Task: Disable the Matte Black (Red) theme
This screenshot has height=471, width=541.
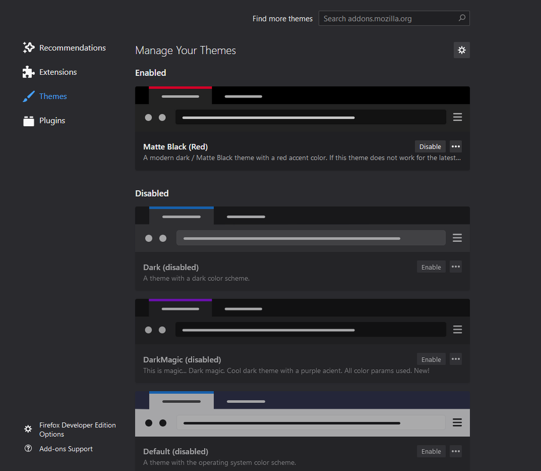Action: pyautogui.click(x=430, y=146)
